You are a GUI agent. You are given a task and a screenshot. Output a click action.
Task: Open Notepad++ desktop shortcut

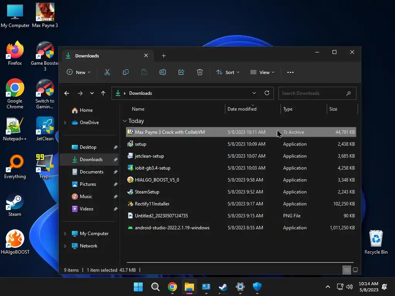[x=15, y=129]
